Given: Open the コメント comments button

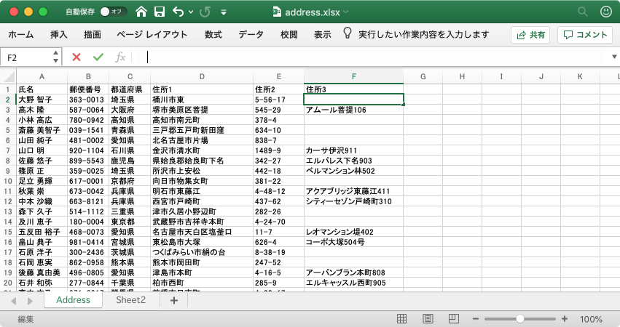Looking at the screenshot, I should click(584, 35).
